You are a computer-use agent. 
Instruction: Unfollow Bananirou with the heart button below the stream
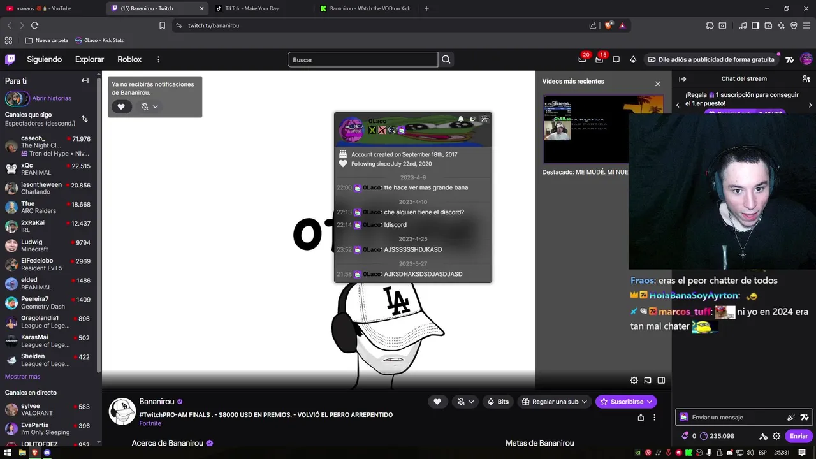tap(437, 402)
